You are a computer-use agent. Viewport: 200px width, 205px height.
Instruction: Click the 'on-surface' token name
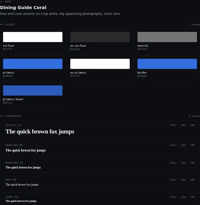(78, 46)
